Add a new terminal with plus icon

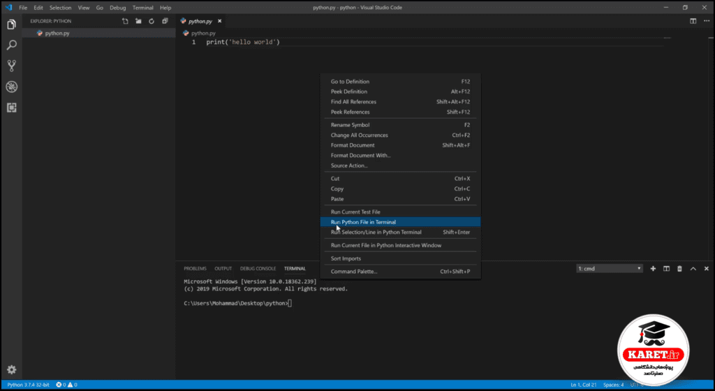click(x=653, y=268)
